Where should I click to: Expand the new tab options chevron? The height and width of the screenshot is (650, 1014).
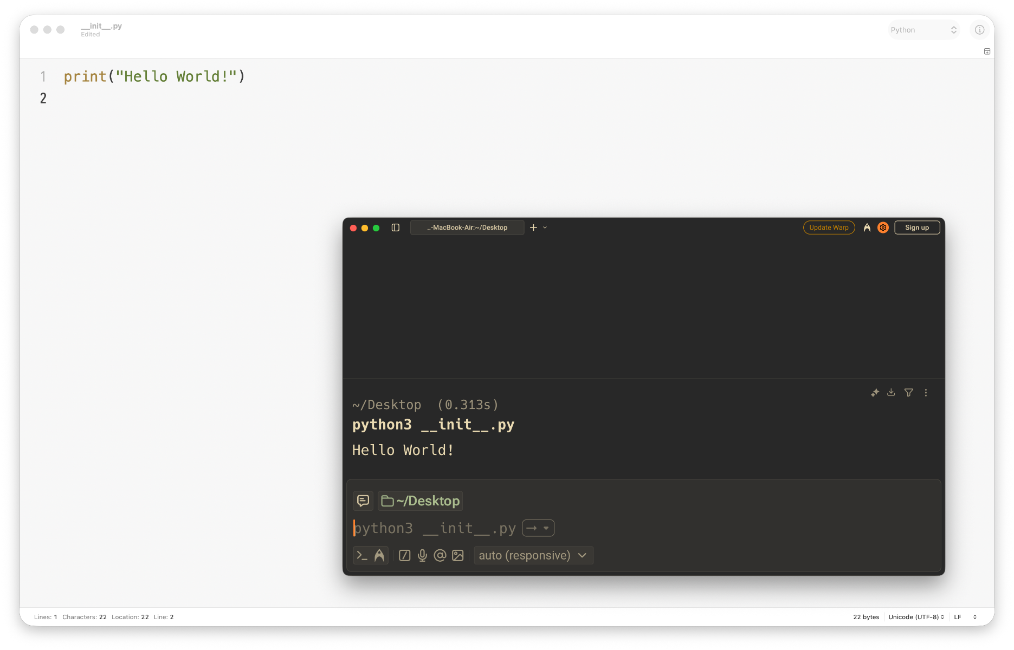click(x=545, y=227)
